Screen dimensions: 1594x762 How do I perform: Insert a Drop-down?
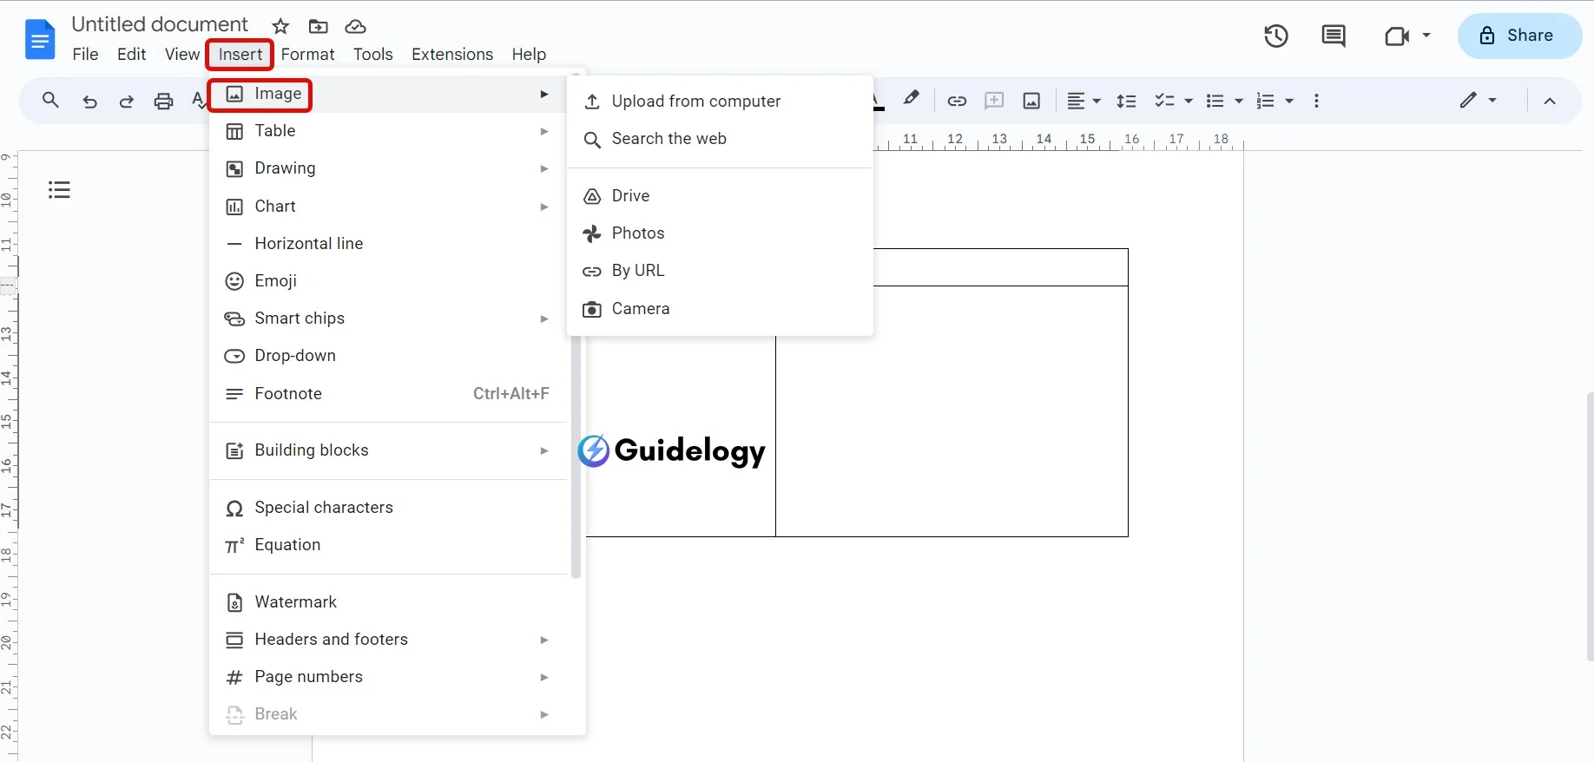tap(388, 356)
